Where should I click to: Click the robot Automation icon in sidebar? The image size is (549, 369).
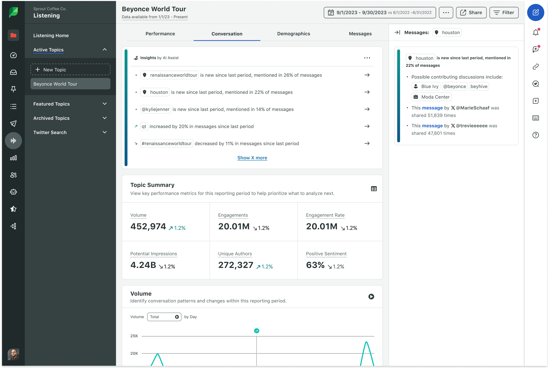tap(13, 192)
